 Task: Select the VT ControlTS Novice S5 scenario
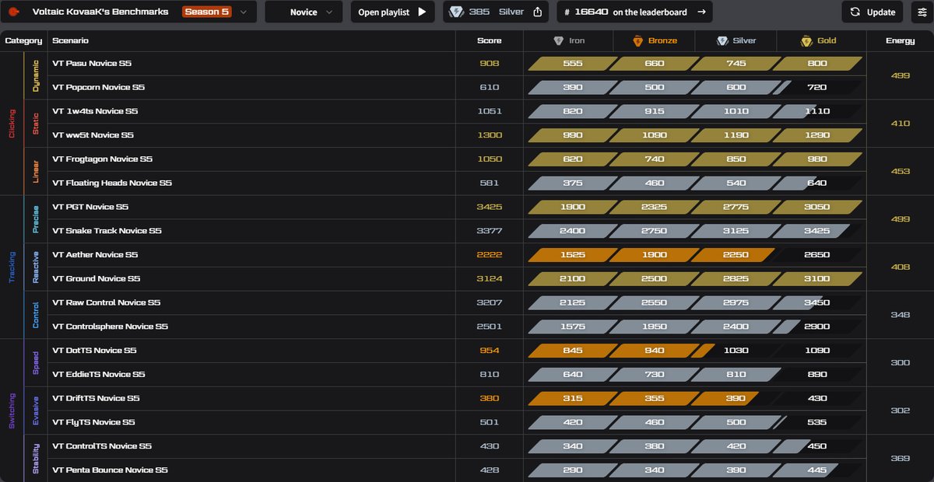[102, 446]
